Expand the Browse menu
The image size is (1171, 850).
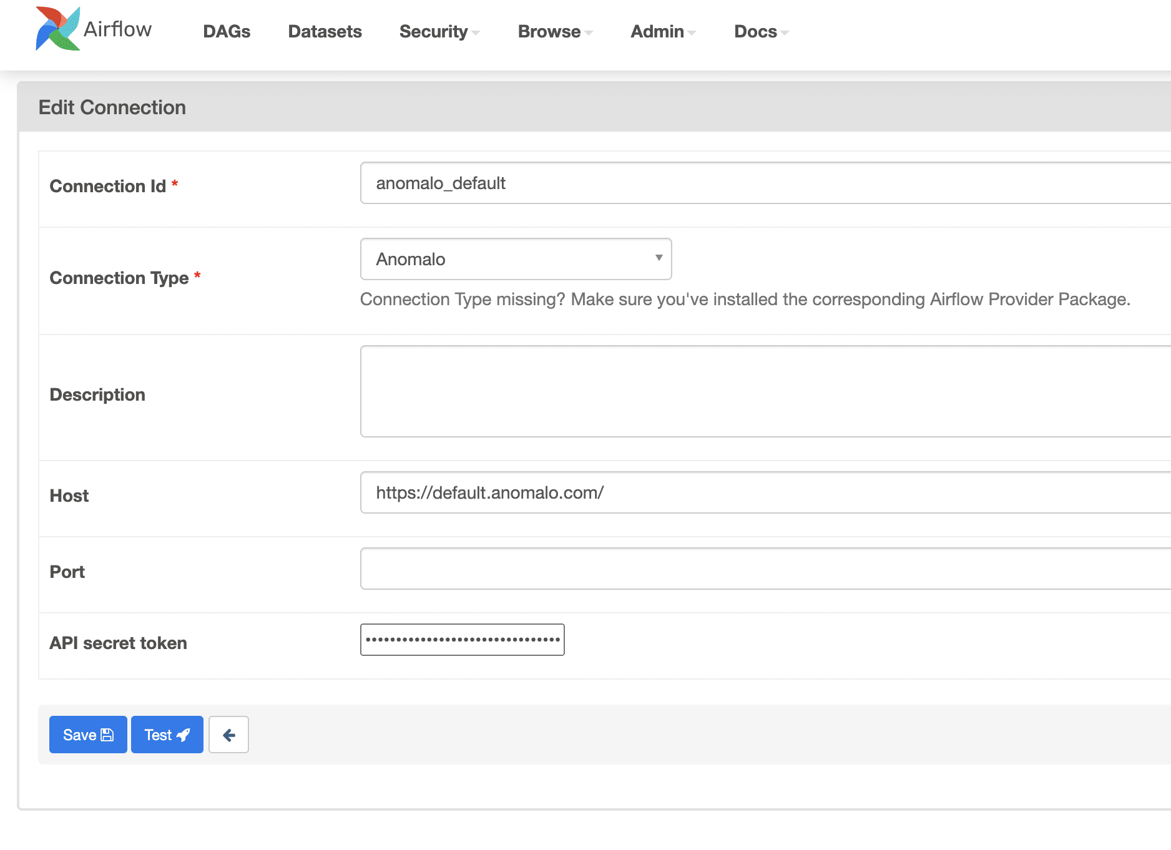tap(555, 32)
